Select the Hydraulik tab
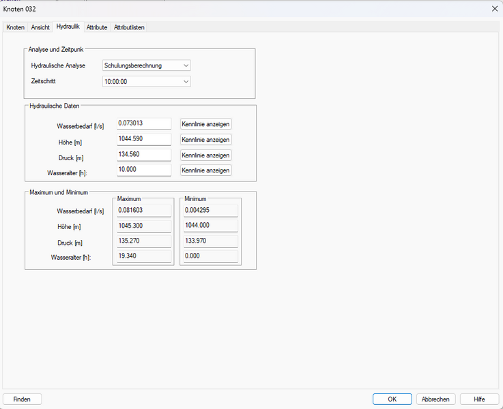 68,27
